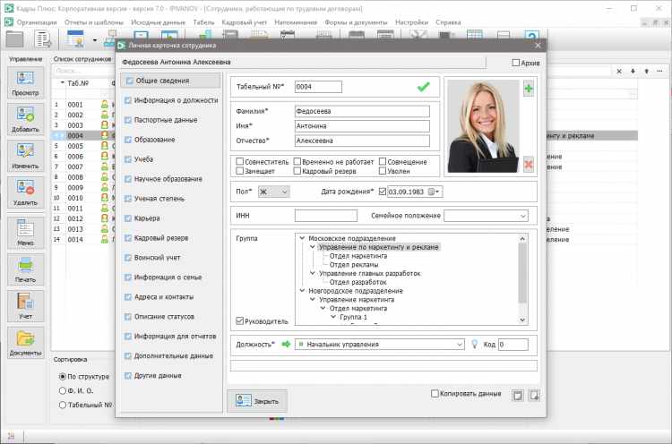Expand the Семейное положение dropdown

(x=521, y=216)
